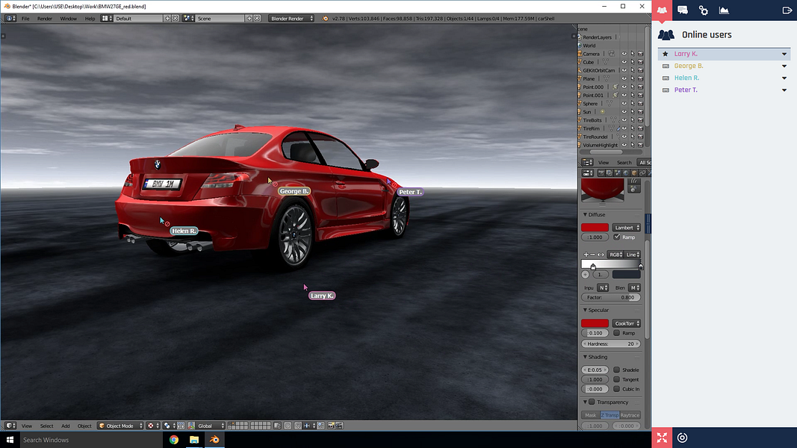Click the screen layout browse icon
The height and width of the screenshot is (448, 797).
tap(106, 18)
